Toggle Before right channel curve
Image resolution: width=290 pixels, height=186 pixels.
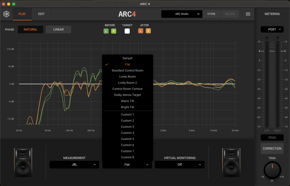click(113, 31)
